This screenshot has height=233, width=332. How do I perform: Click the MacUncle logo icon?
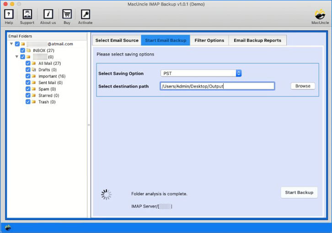pyautogui.click(x=320, y=14)
